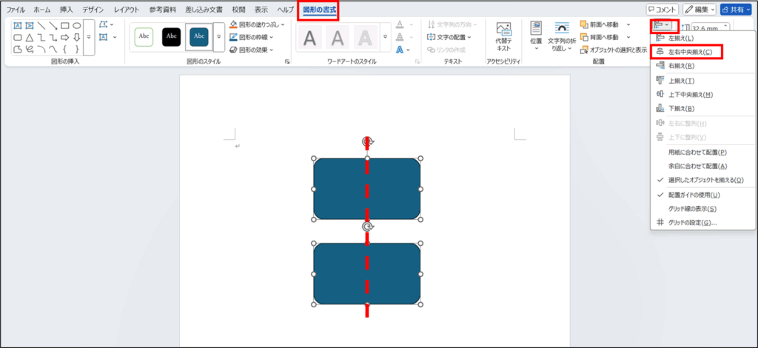Image resolution: width=758 pixels, height=348 pixels.
Task: Expand the shape fill (図形の塗りつぶし) dropdown
Action: pyautogui.click(x=257, y=24)
